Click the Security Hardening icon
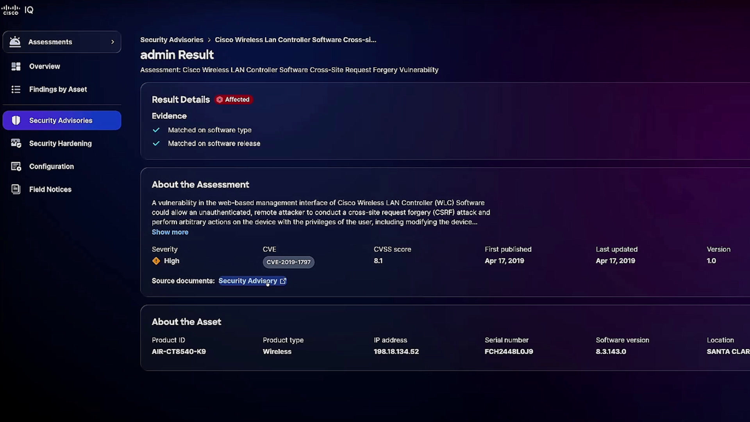 pos(16,143)
